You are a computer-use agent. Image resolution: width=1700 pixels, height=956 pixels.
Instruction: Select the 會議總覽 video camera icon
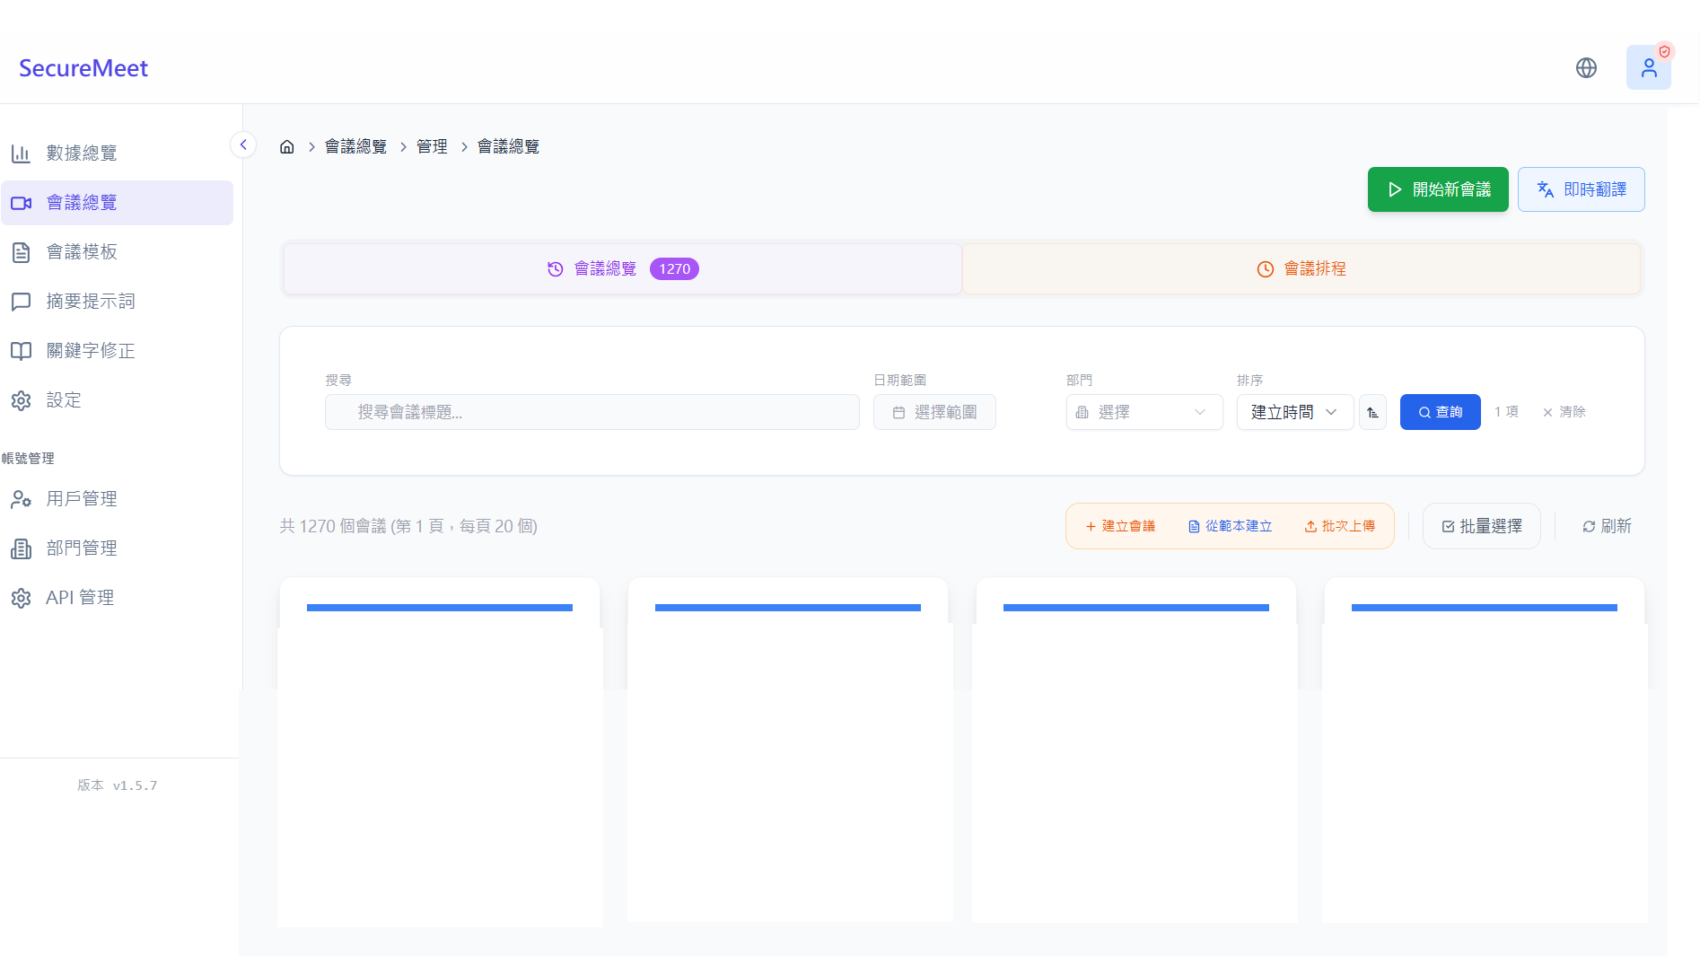(x=22, y=203)
